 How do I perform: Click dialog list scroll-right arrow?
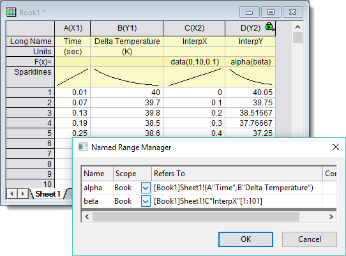click(331, 216)
